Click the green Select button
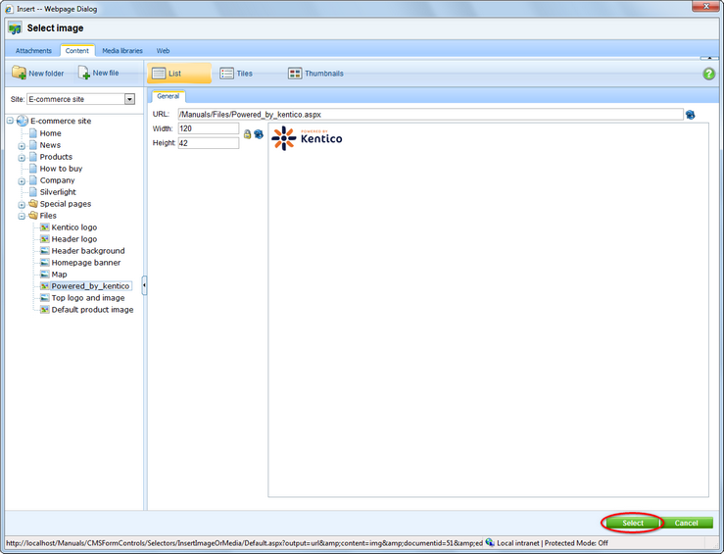Screen dimensions: 724x554 [633, 523]
